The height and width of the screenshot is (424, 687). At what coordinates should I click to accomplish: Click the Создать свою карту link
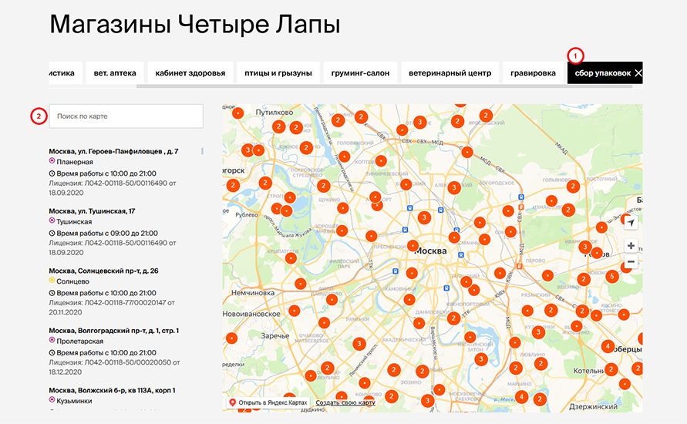click(345, 402)
